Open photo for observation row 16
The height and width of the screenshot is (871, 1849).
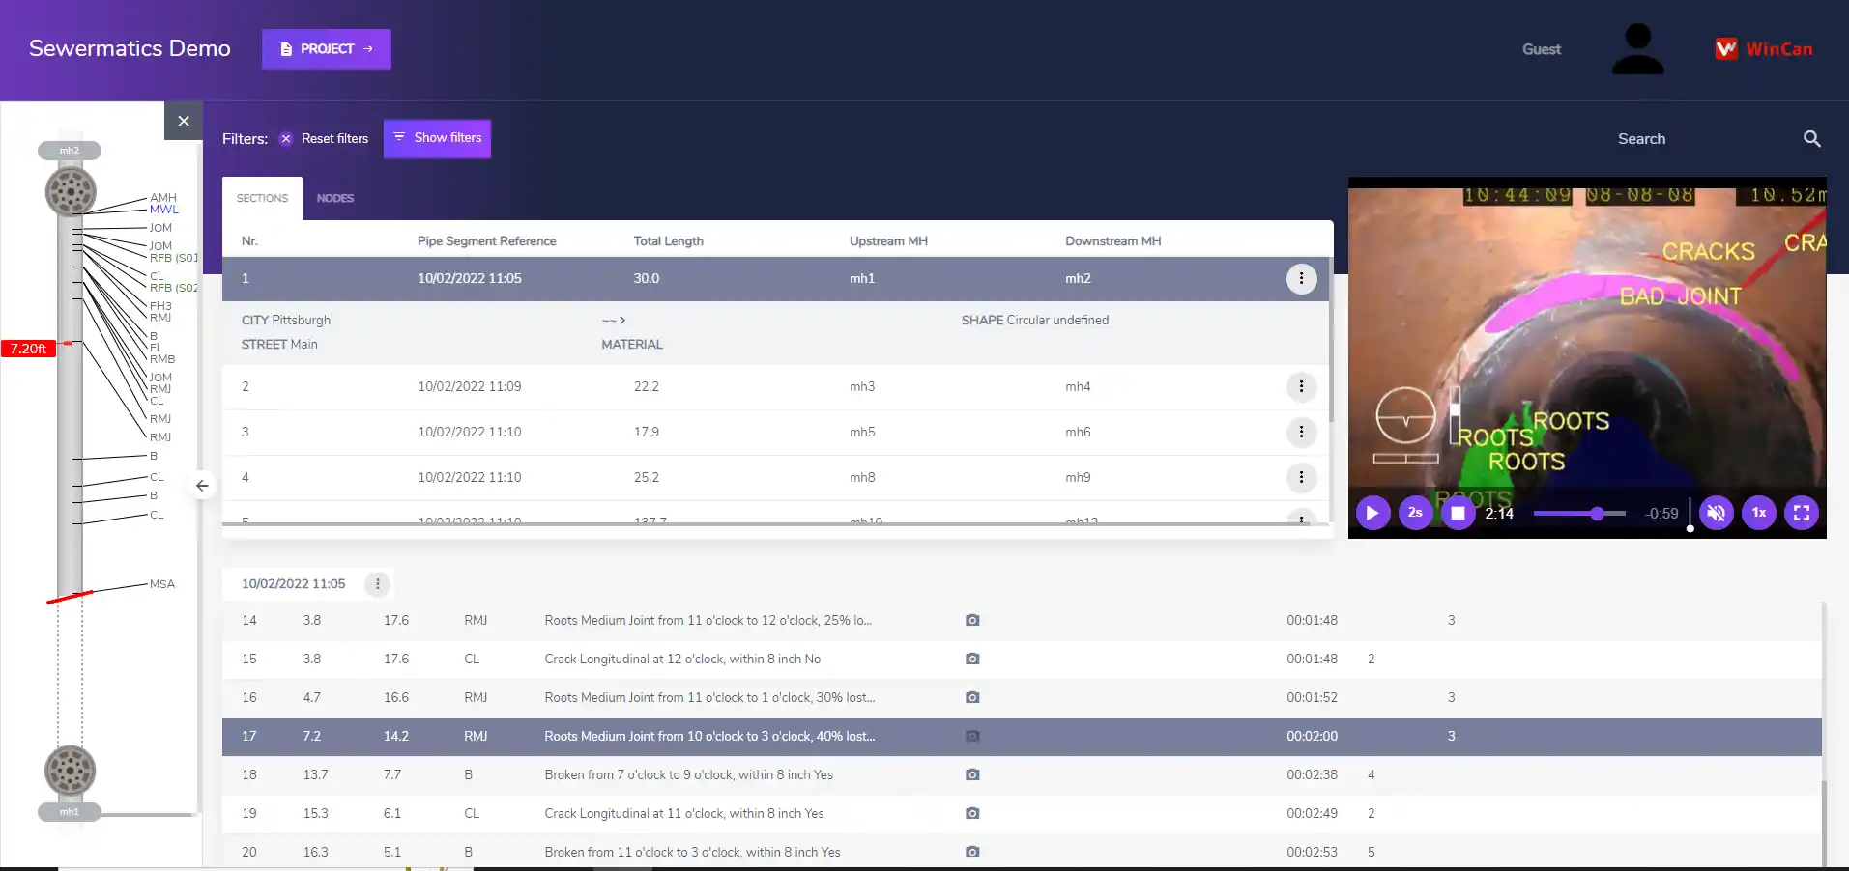pos(972,697)
